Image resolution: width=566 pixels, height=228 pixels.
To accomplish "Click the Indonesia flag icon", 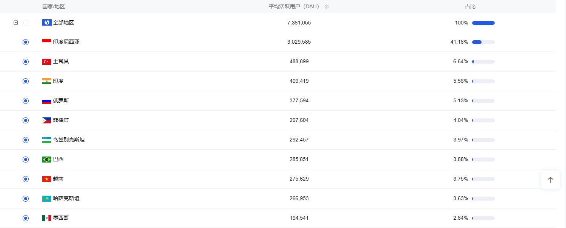I will (x=47, y=42).
